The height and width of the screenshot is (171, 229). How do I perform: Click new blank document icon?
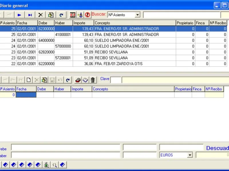pyautogui.click(x=29, y=80)
